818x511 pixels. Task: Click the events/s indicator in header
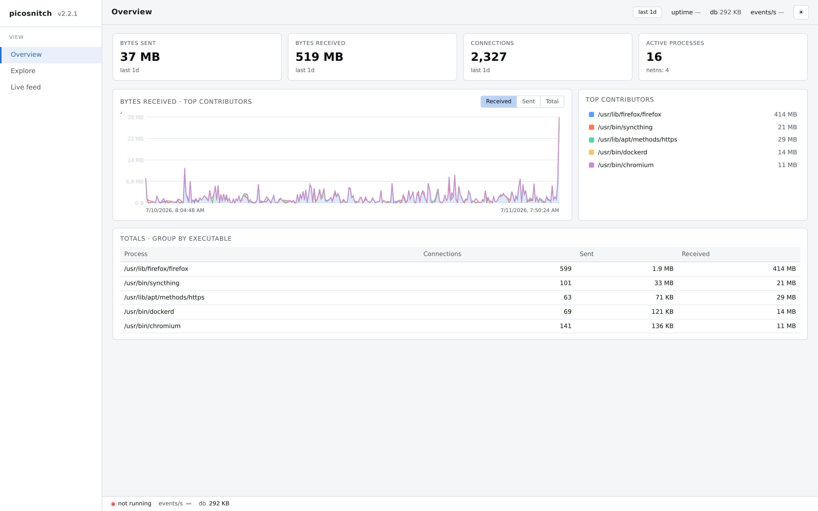click(x=767, y=12)
